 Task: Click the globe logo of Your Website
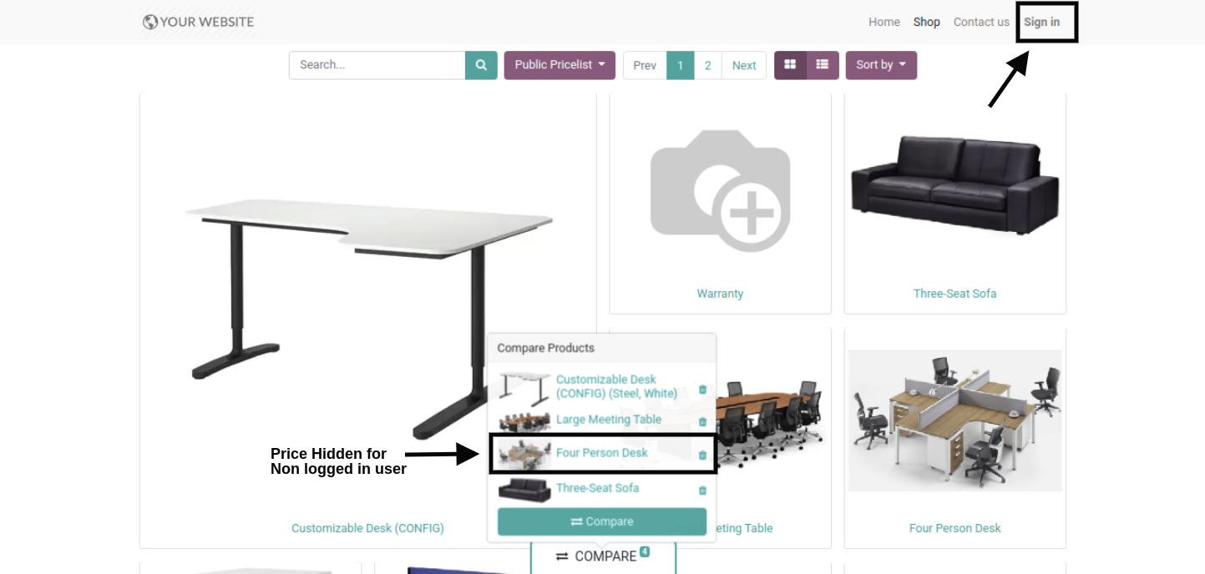click(x=150, y=23)
